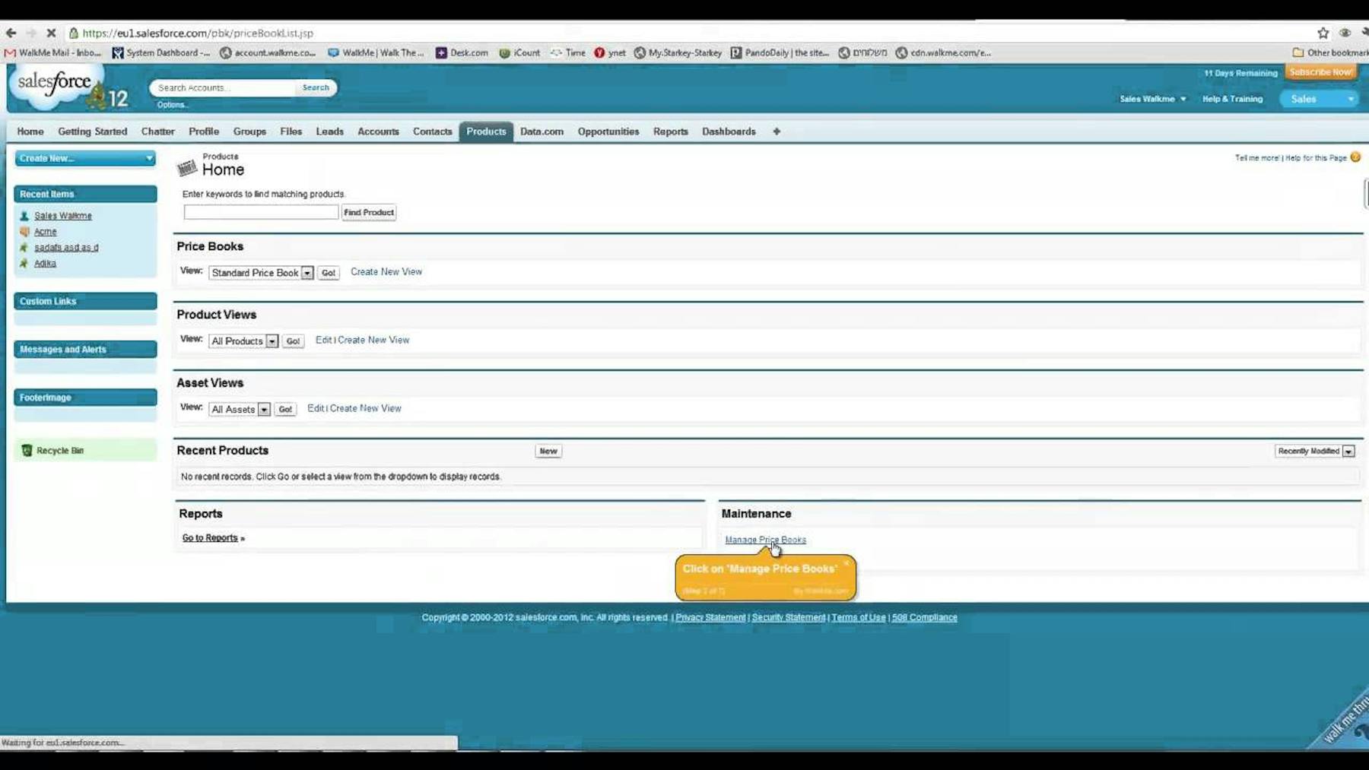1369x770 pixels.
Task: Open the Terms of Use footer link
Action: 859,617
